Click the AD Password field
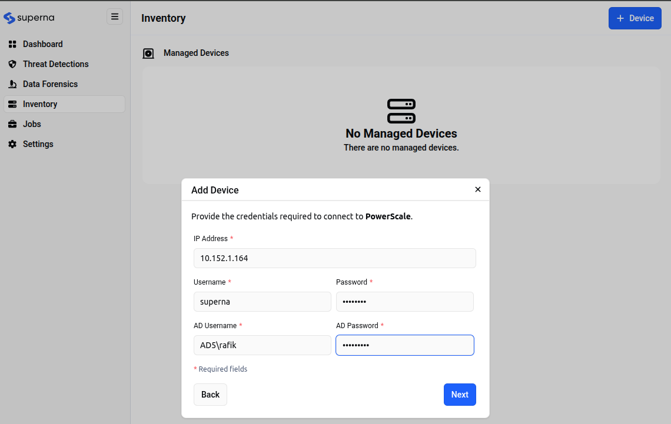 tap(404, 345)
